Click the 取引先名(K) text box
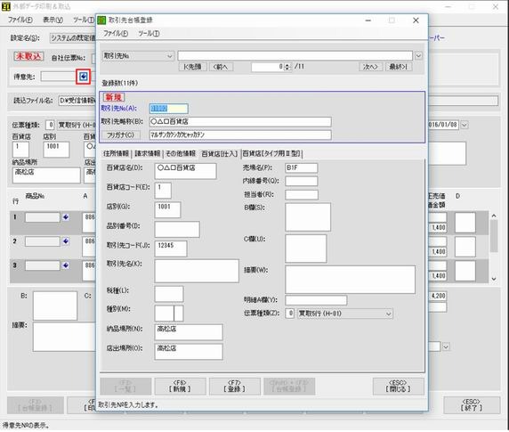This screenshot has width=509, height=432. (197, 271)
